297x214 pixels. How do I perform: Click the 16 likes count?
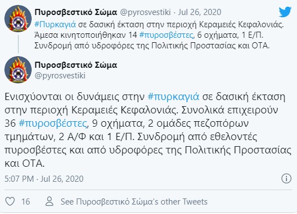[x=26, y=201]
